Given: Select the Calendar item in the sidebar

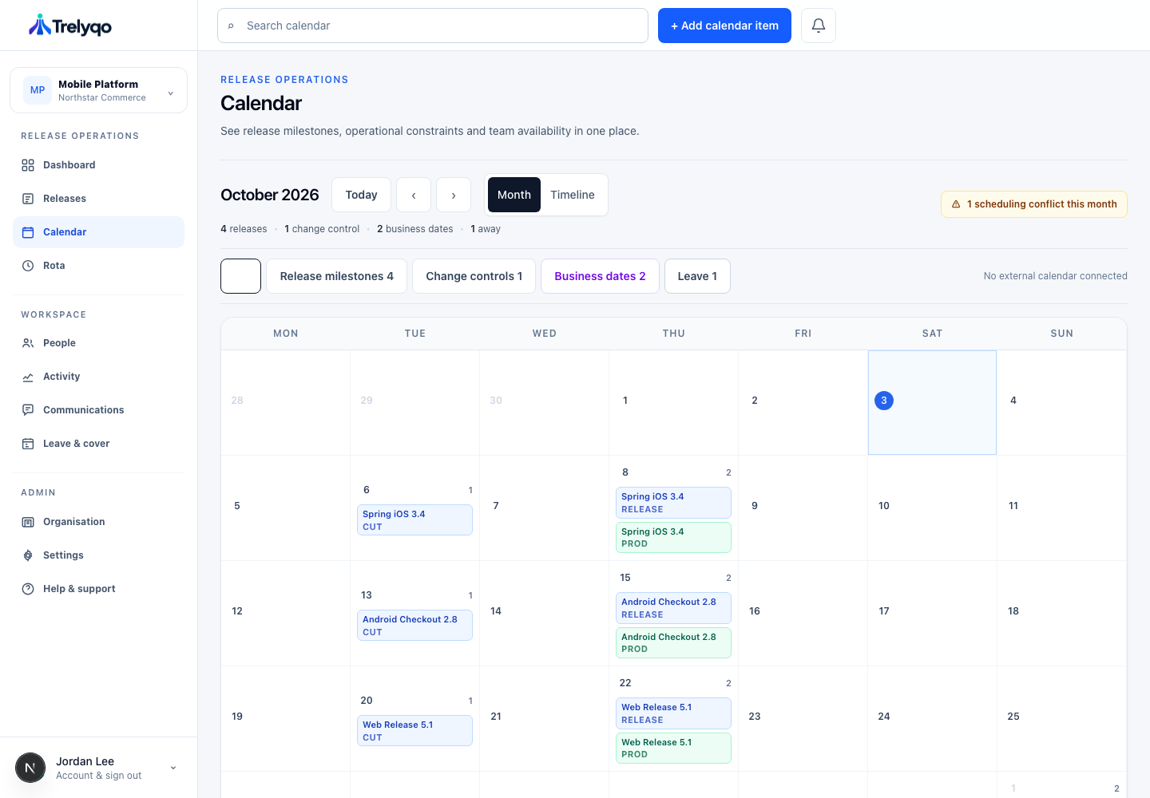Looking at the screenshot, I should pyautogui.click(x=98, y=232).
